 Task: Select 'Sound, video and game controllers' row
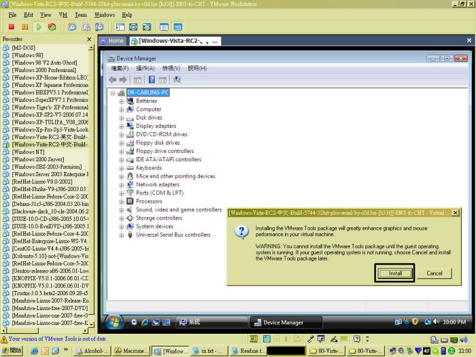(x=179, y=210)
